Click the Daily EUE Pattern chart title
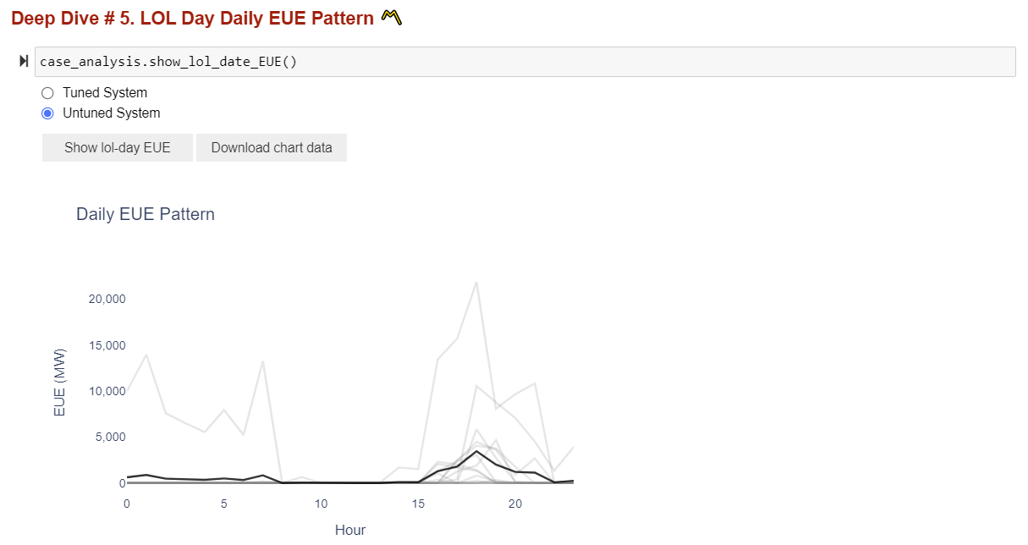The height and width of the screenshot is (545, 1028). [x=146, y=214]
